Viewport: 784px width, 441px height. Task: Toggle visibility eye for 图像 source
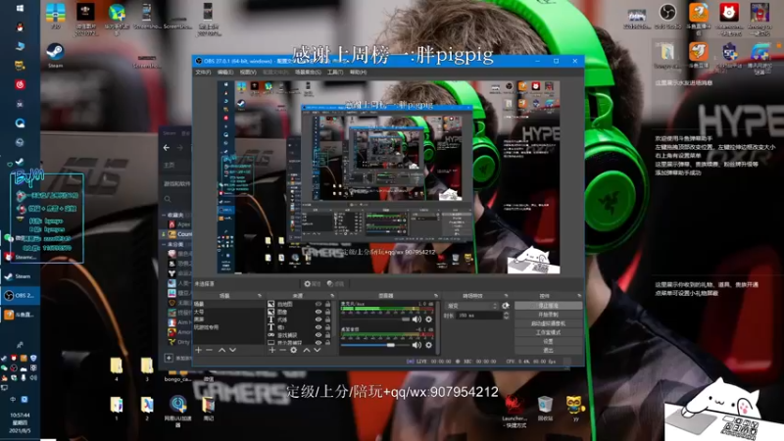coord(318,312)
